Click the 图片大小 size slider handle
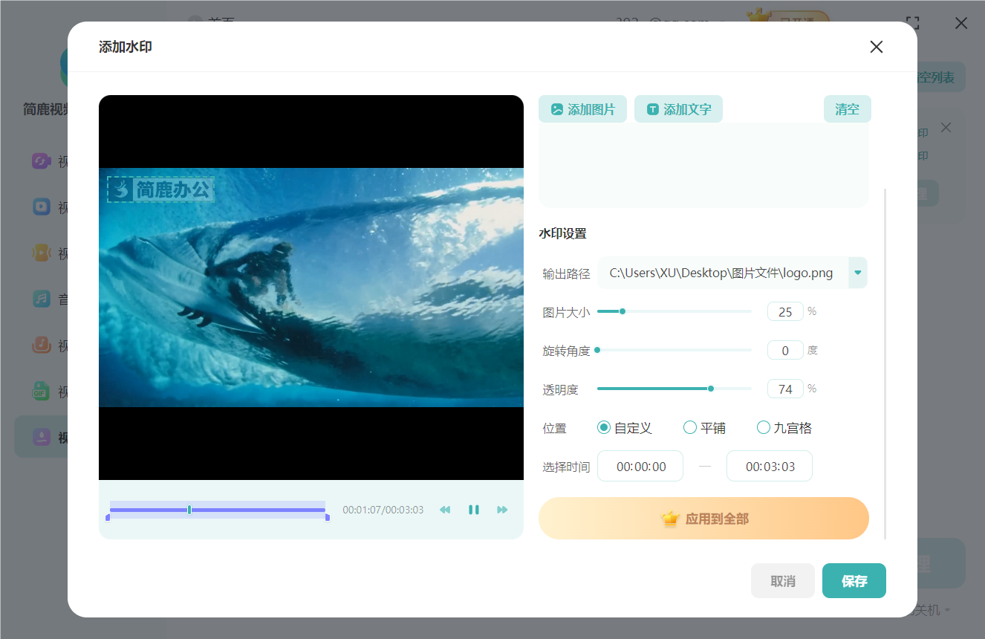This screenshot has width=985, height=639. click(x=622, y=311)
